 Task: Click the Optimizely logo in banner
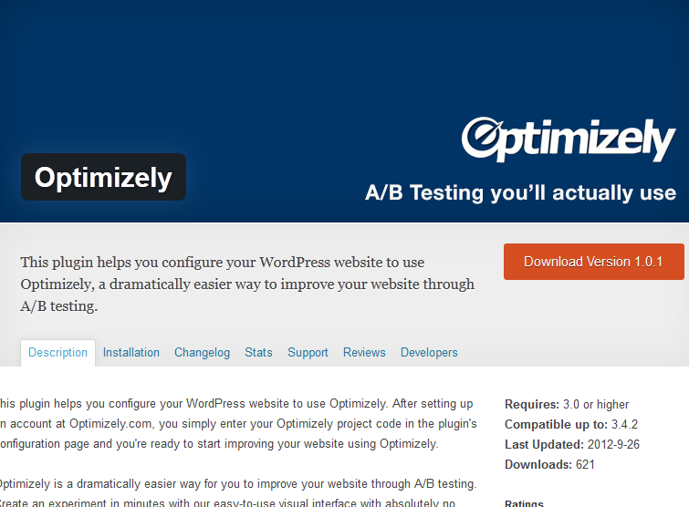point(569,140)
